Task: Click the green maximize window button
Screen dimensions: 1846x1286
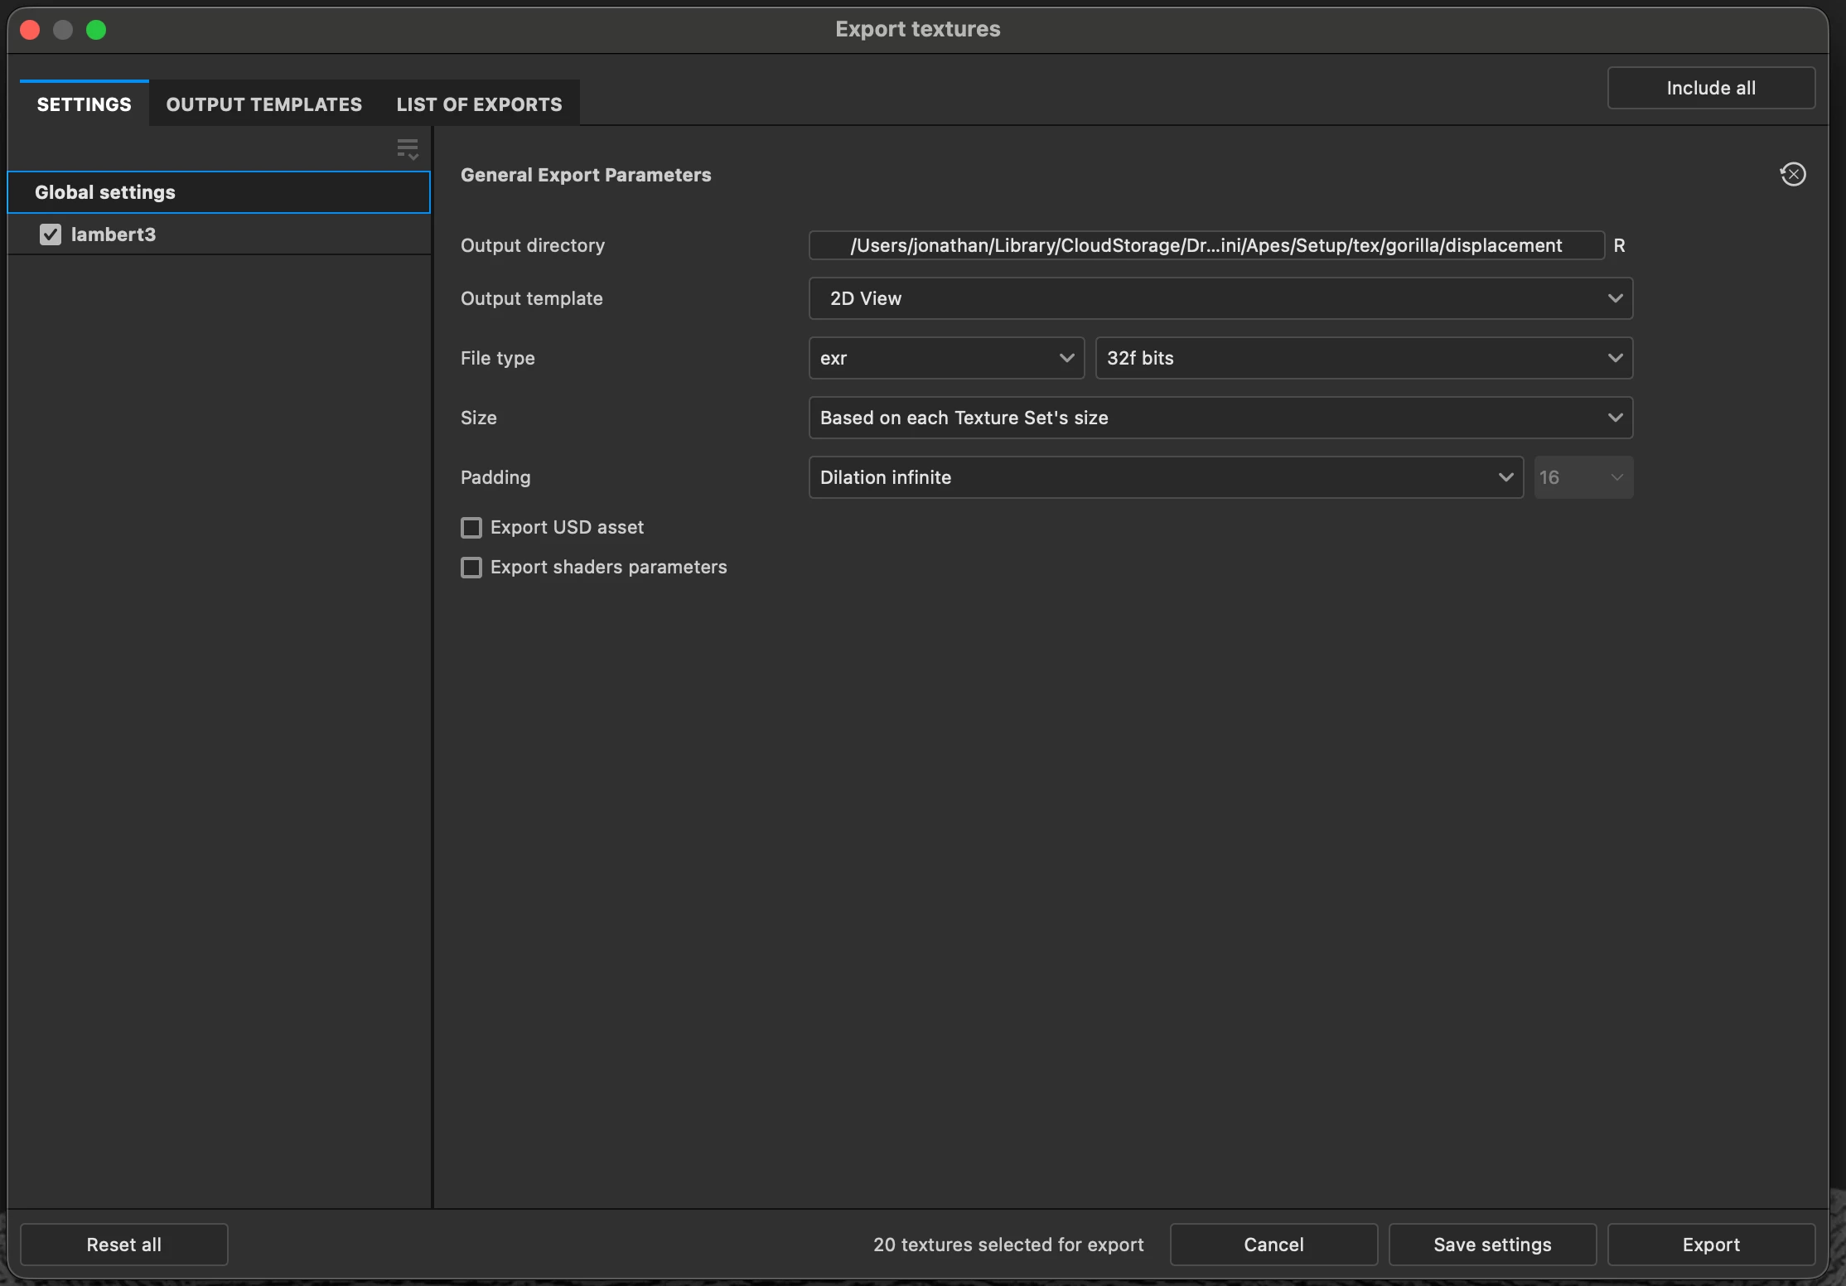Action: 96,30
